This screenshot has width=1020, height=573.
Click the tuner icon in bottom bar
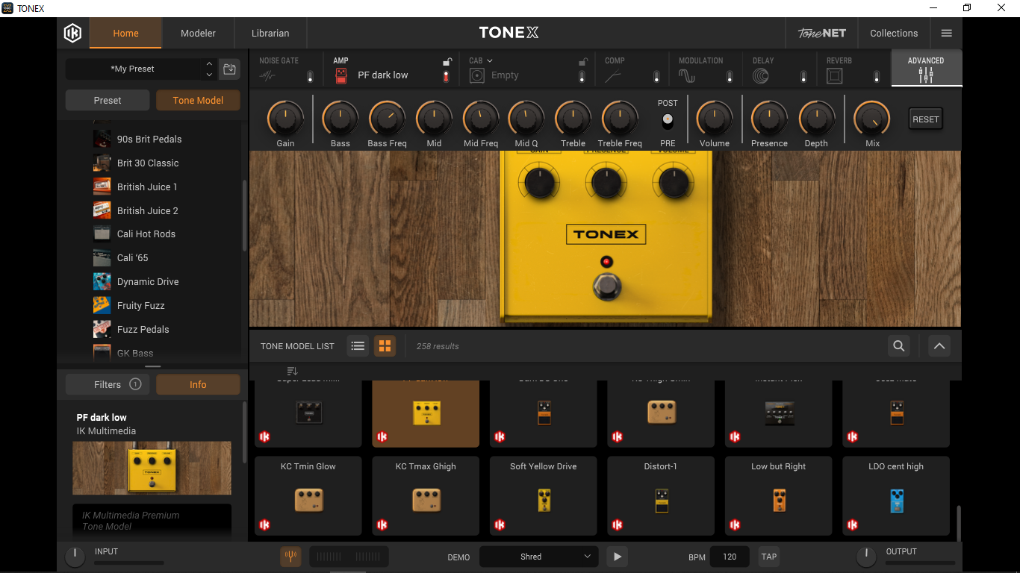[x=291, y=557]
